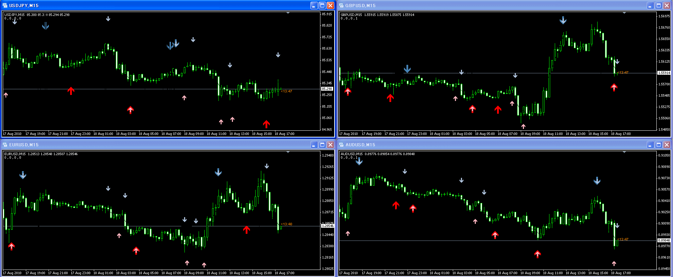This screenshot has width=673, height=277.
Task: Grab the chart shift triangle in GBPUSD chart
Action: pyautogui.click(x=624, y=13)
